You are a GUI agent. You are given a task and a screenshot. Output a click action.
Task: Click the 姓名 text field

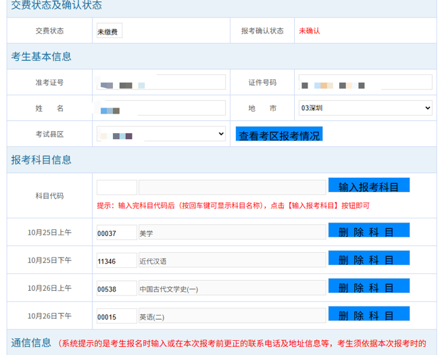[161, 108]
